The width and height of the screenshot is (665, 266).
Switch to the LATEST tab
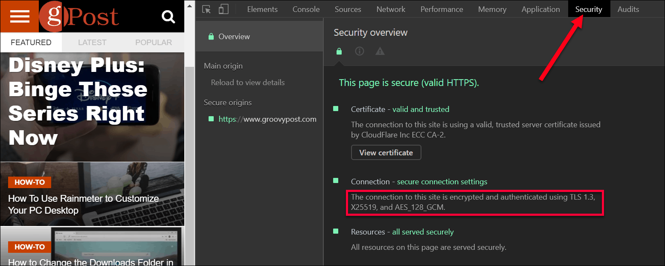point(92,43)
